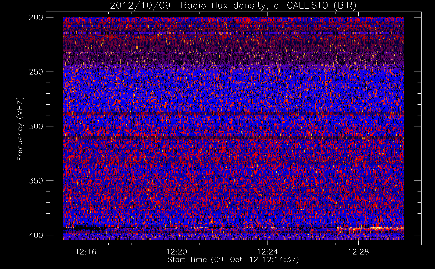This screenshot has height=269, width=435.
Task: Click the '300' frequency tick label
Action: pyautogui.click(x=36, y=126)
